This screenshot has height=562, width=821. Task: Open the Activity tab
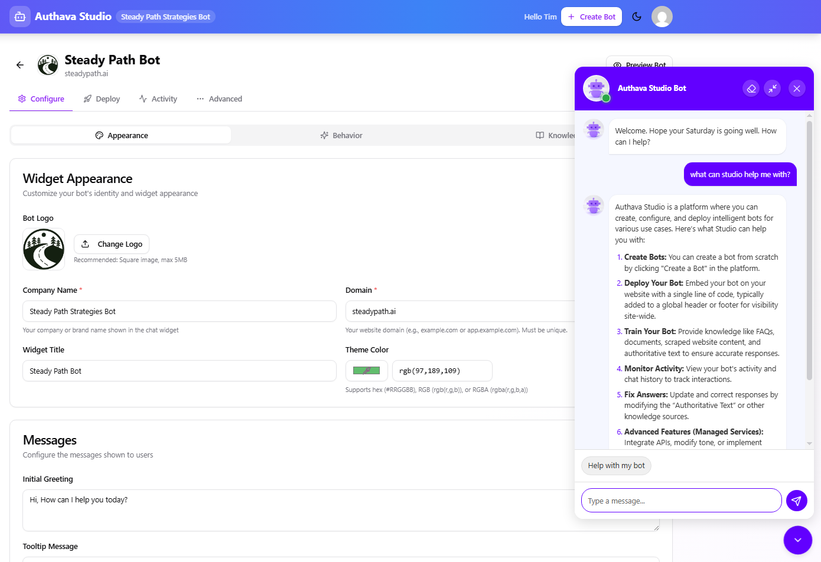click(x=158, y=99)
